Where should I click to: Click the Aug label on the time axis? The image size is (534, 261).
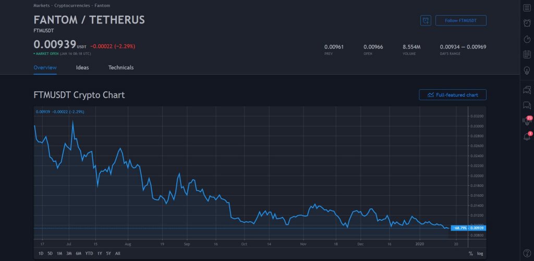coord(128,244)
